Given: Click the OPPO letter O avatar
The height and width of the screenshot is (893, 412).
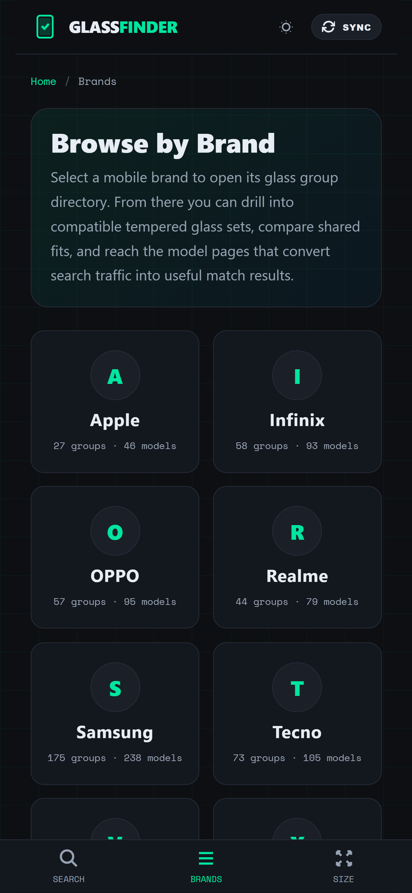Looking at the screenshot, I should (x=115, y=531).
